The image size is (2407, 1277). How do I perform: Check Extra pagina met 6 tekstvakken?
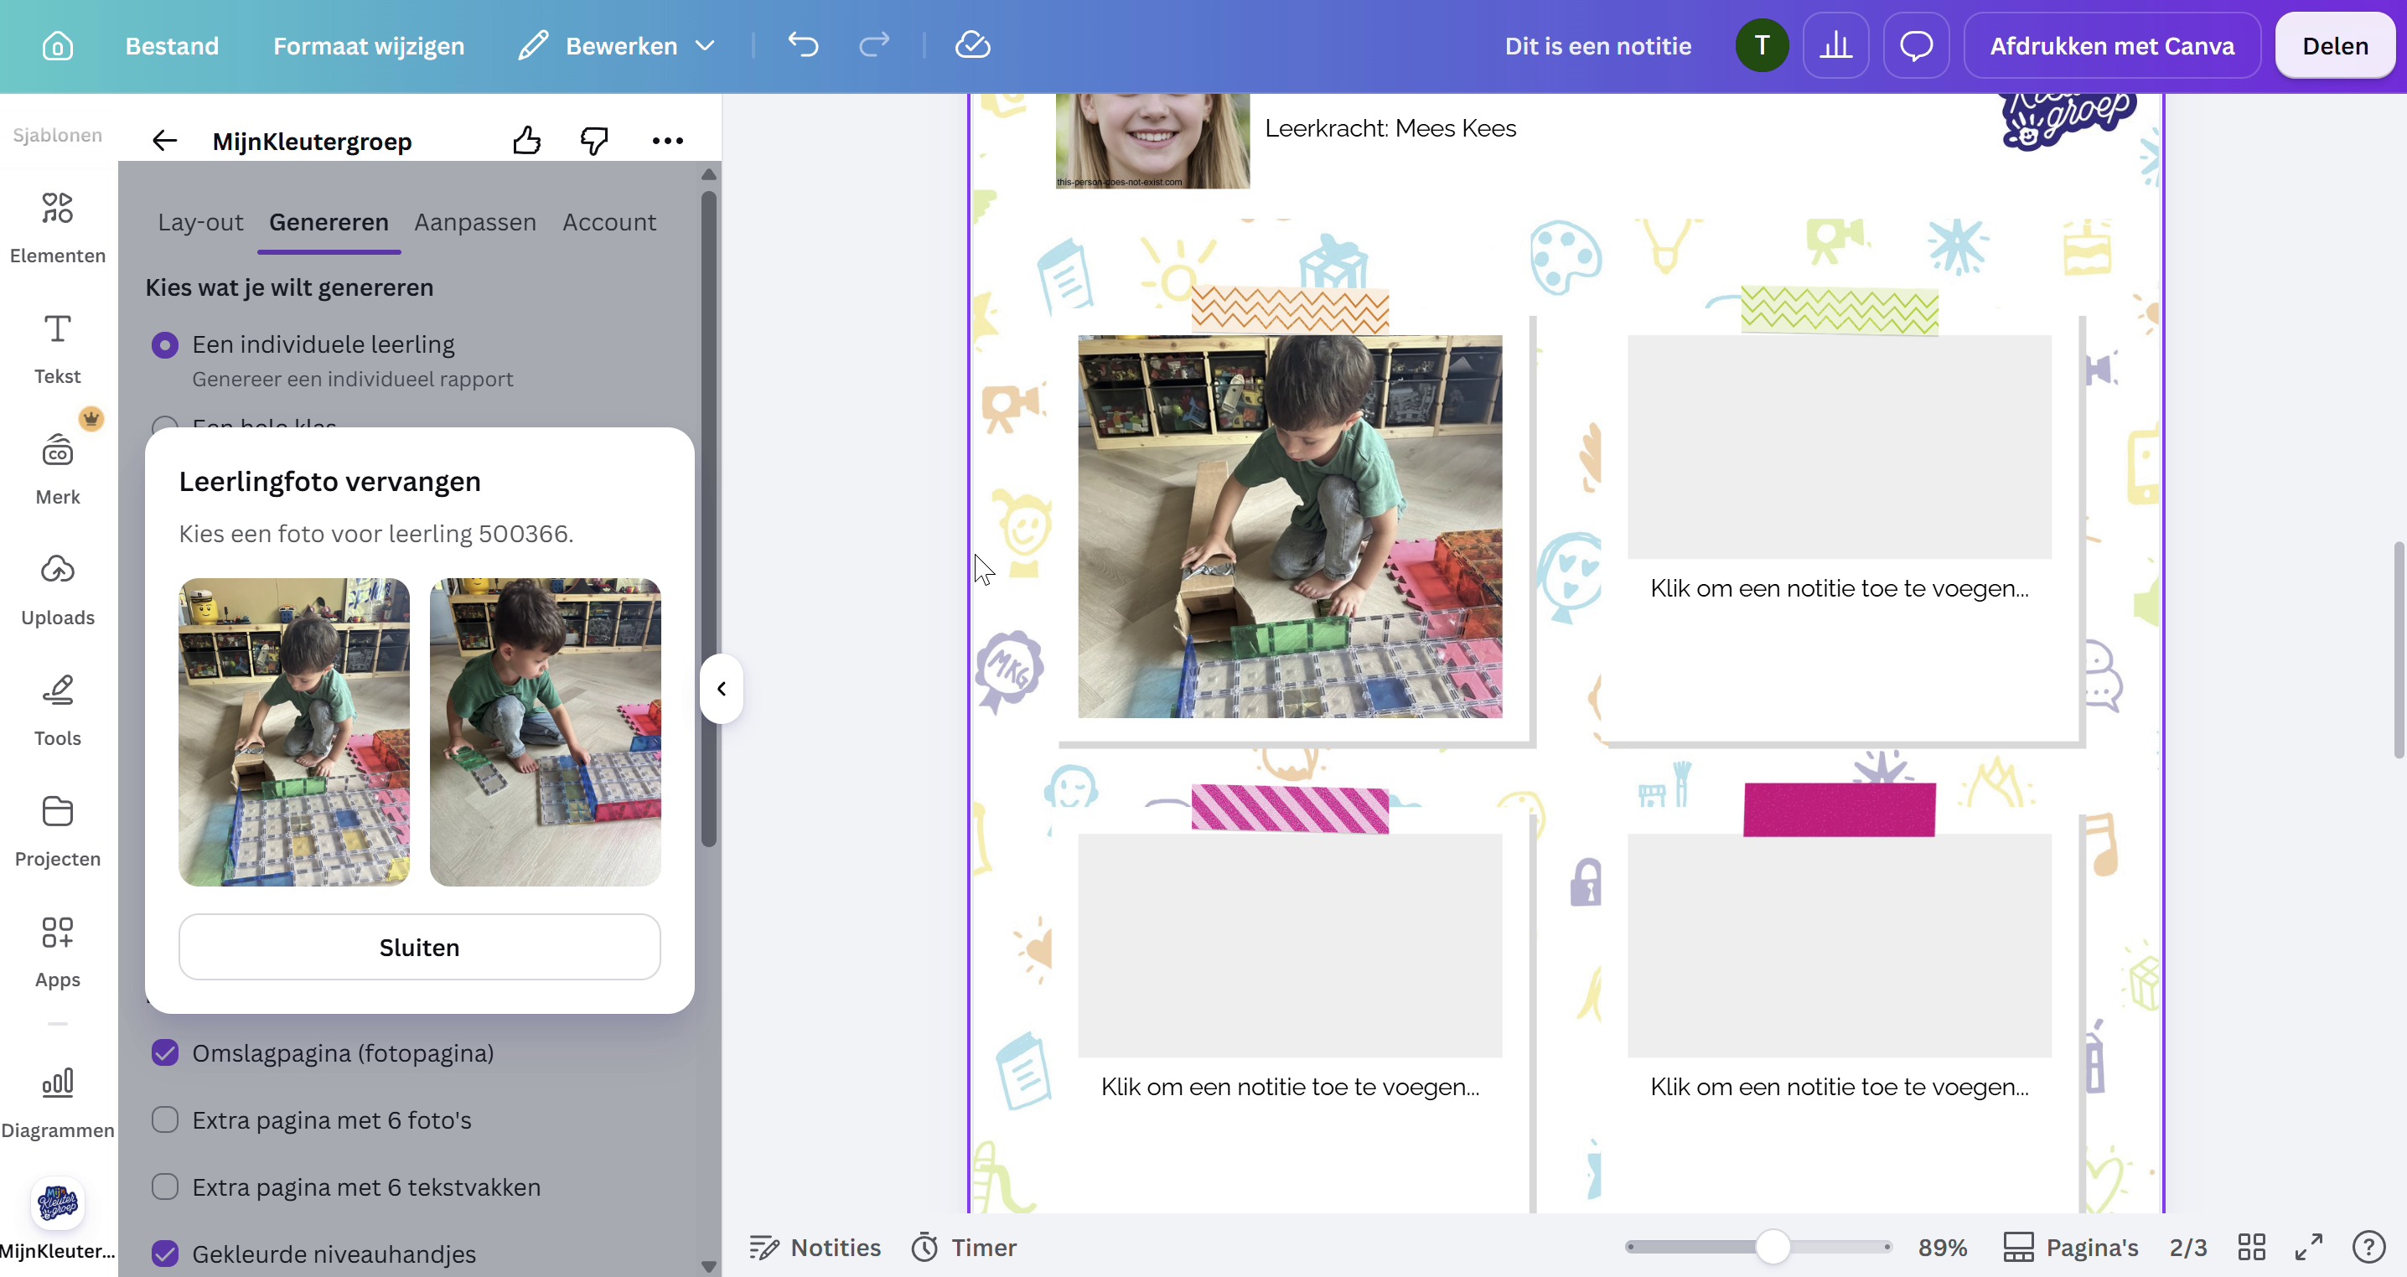click(x=165, y=1187)
